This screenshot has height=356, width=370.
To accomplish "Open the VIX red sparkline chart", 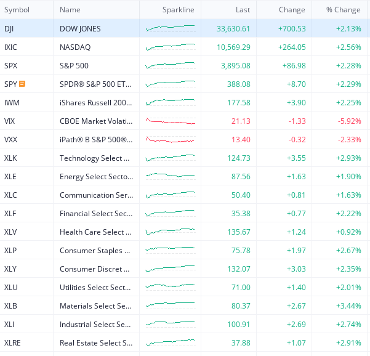I will [x=171, y=121].
